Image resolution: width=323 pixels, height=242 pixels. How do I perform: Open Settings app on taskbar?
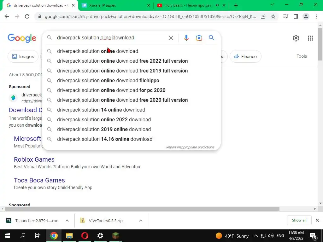(100, 236)
